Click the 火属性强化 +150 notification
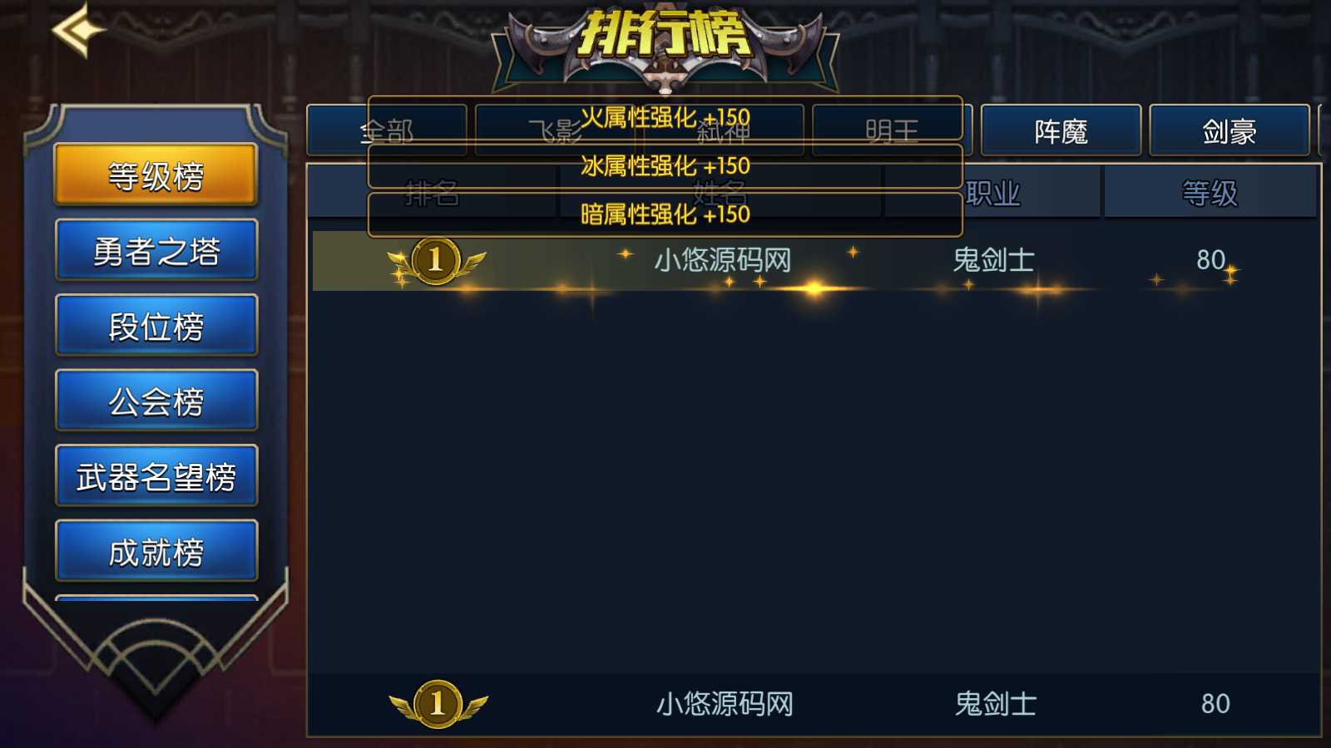 click(665, 117)
